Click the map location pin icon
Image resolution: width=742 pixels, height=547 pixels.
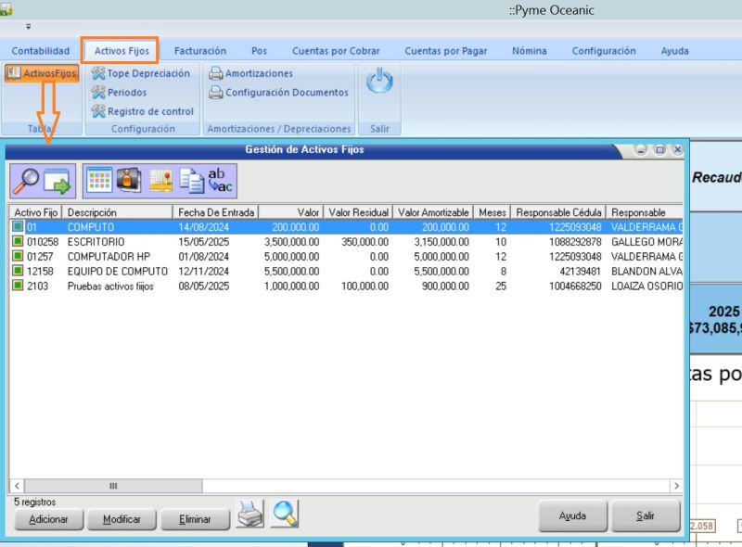[160, 180]
